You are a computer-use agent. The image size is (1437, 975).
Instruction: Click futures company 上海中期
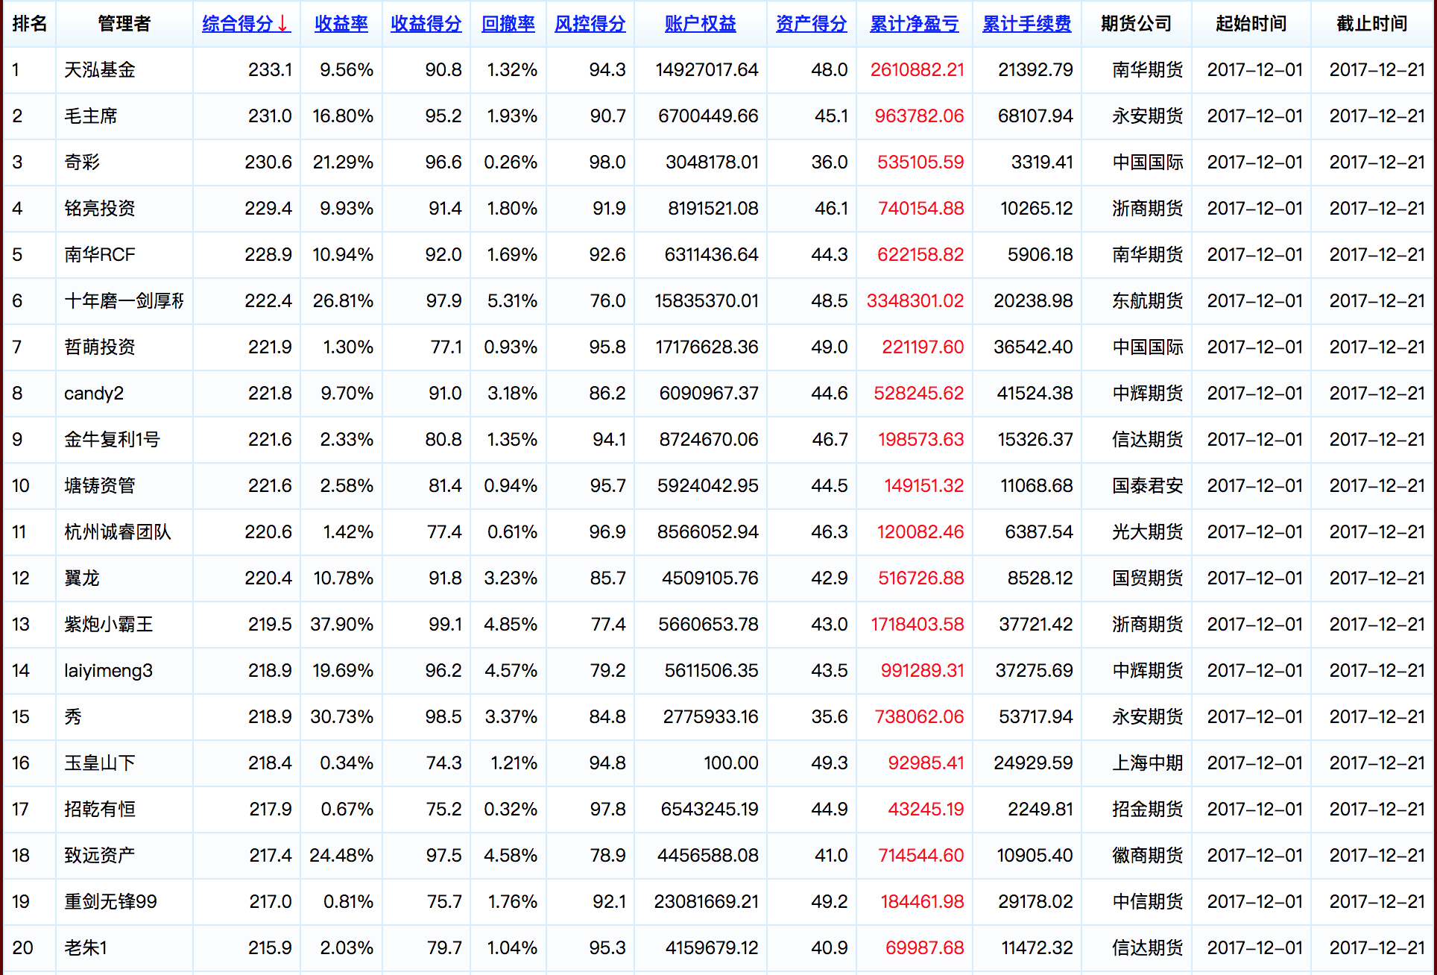click(x=1148, y=763)
